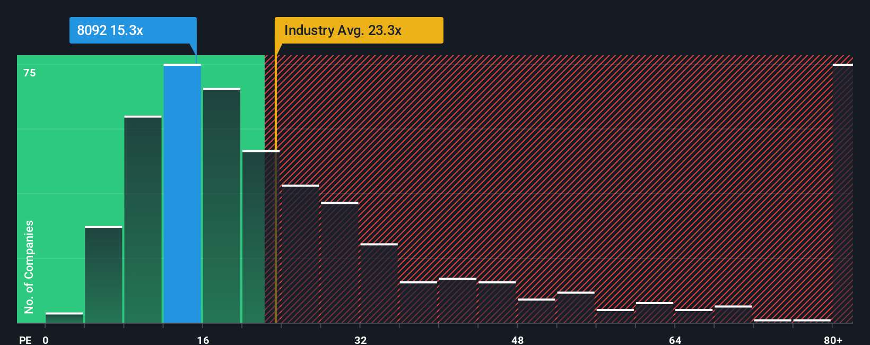
Task: Click the second short green bar from the left
Action: (103, 275)
